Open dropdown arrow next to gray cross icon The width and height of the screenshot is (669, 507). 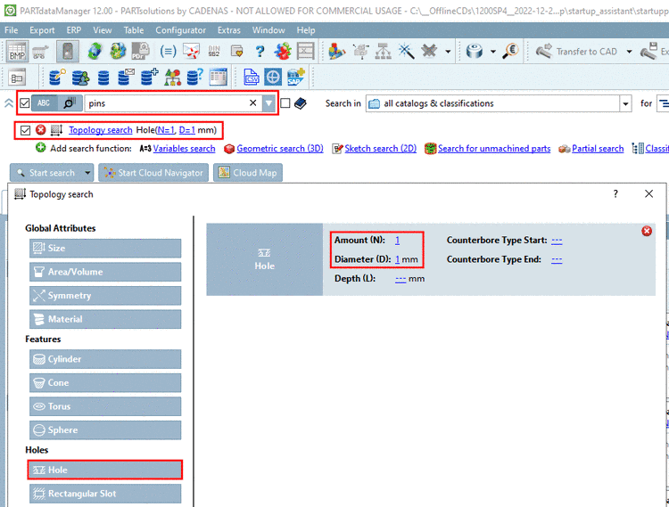(x=448, y=52)
